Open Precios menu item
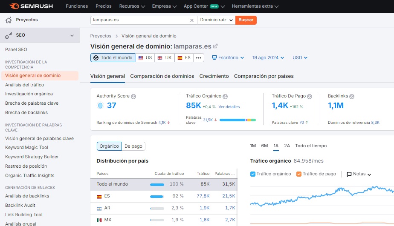 coord(104,6)
